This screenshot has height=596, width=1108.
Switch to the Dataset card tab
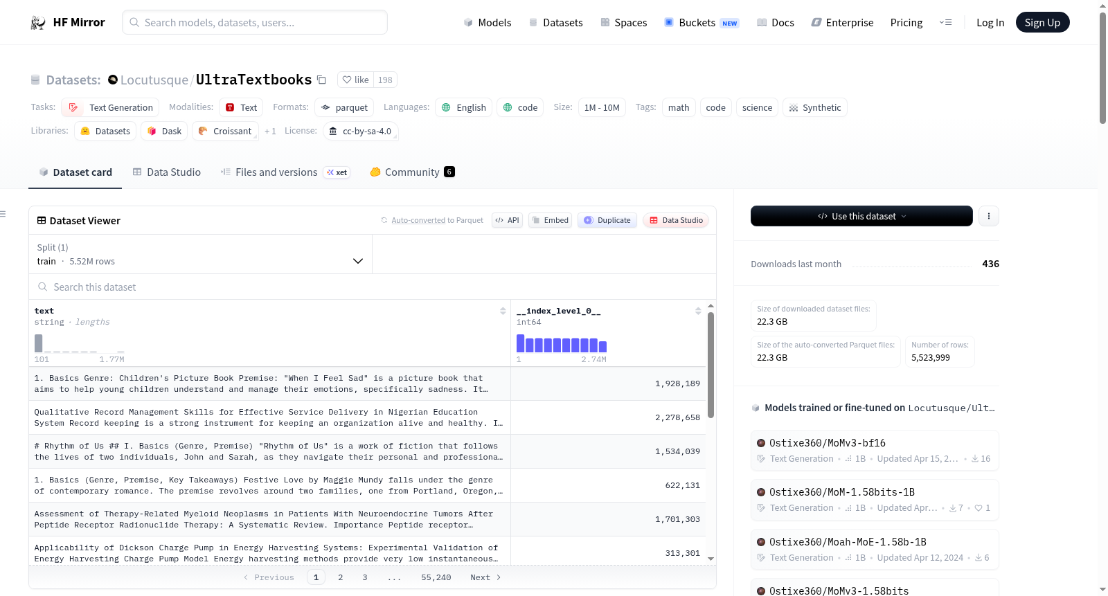click(75, 172)
